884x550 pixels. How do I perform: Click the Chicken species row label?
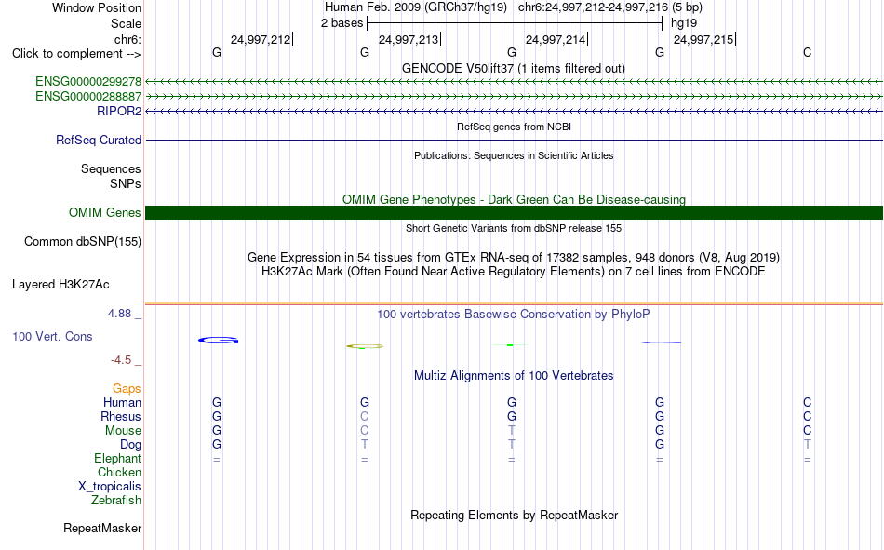click(119, 473)
